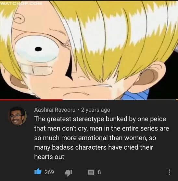178x181 pixels.
Task: Click the blue collar area of the video
Action: (x=135, y=94)
